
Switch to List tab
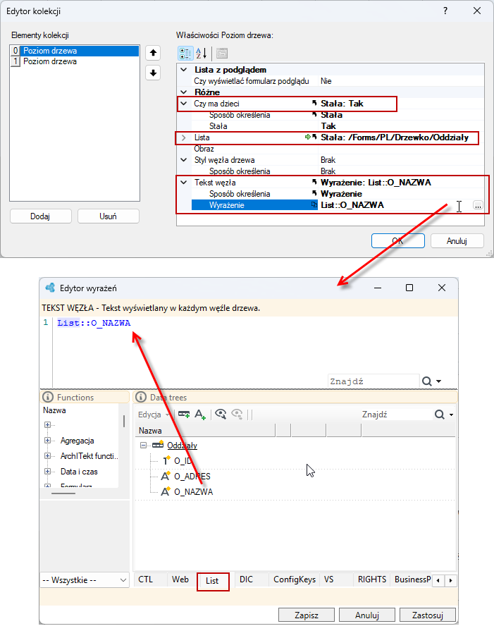point(212,581)
